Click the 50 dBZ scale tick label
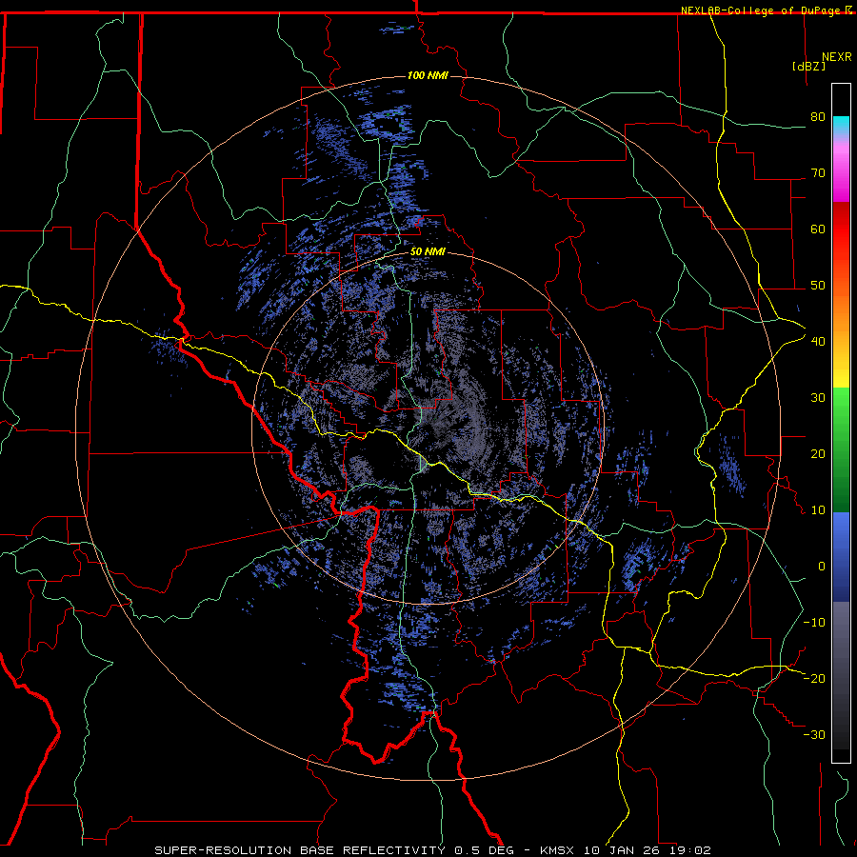 coord(818,286)
